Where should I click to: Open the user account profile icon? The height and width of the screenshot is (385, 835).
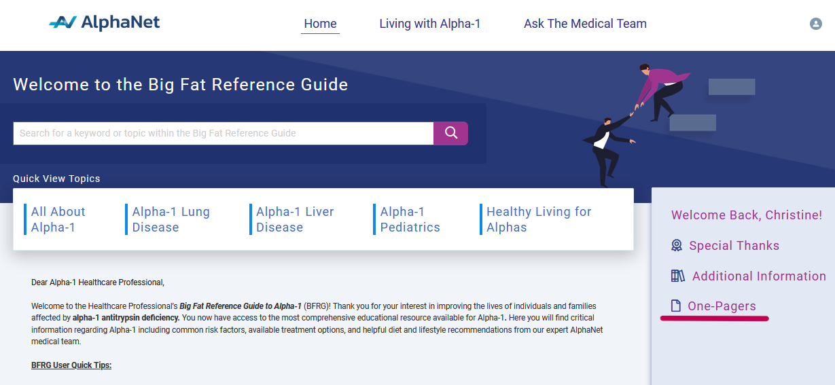815,24
